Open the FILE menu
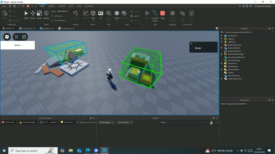Image resolution: width=275 pixels, height=154 pixels. [x=4, y=6]
